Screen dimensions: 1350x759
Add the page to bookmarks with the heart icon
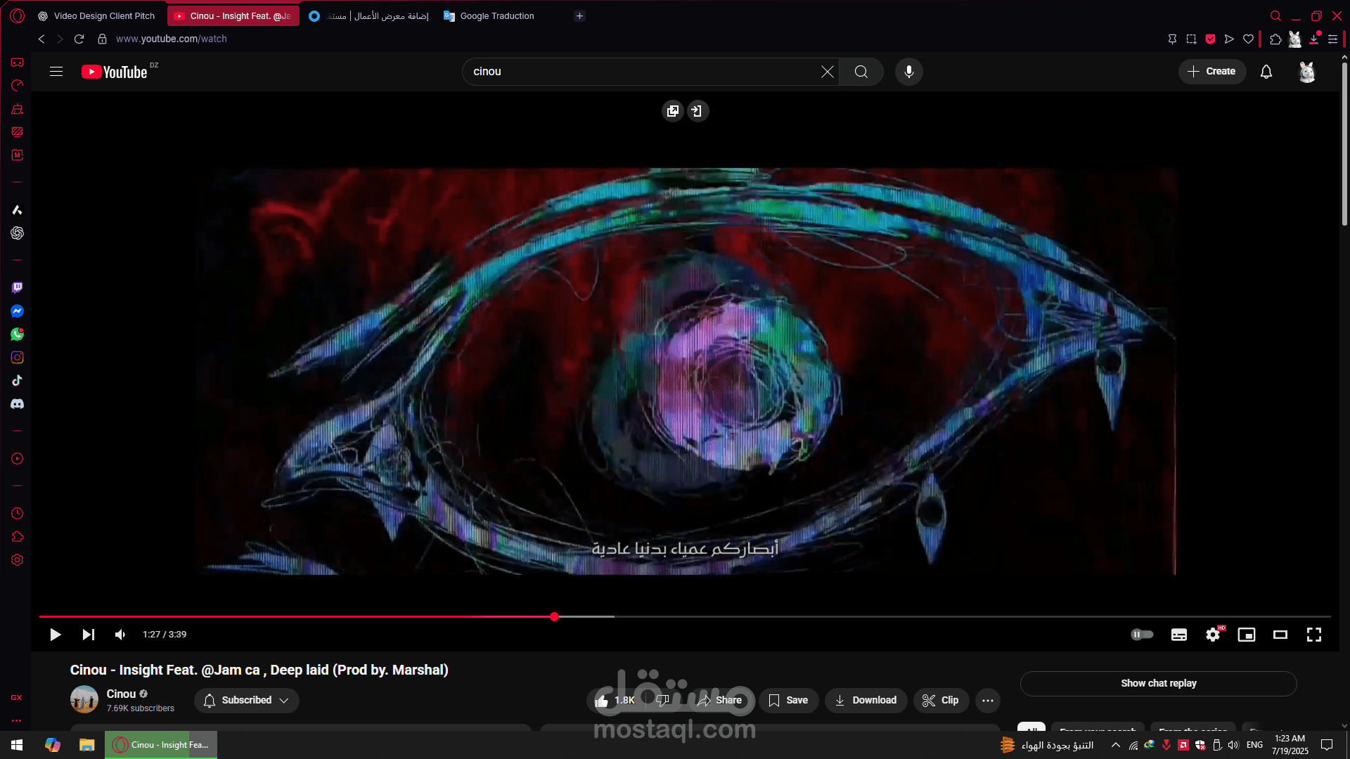(x=1248, y=39)
